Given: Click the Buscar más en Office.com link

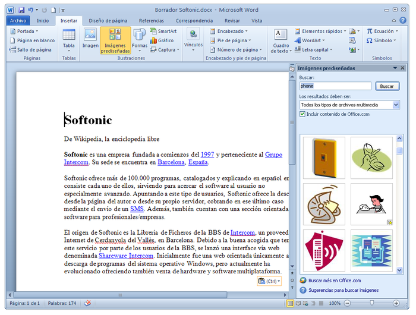Looking at the screenshot, I should pyautogui.click(x=333, y=281).
